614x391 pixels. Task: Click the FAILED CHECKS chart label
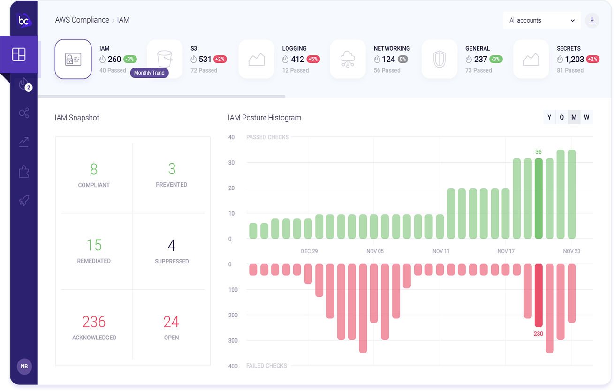(x=266, y=366)
